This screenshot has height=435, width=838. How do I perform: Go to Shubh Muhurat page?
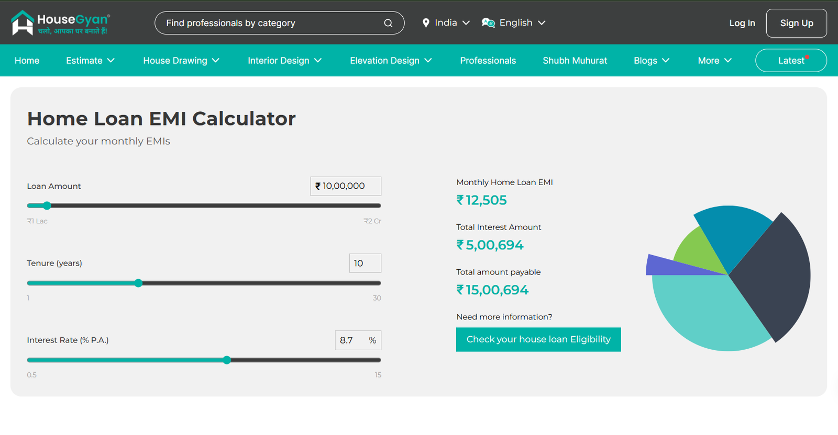coord(575,61)
